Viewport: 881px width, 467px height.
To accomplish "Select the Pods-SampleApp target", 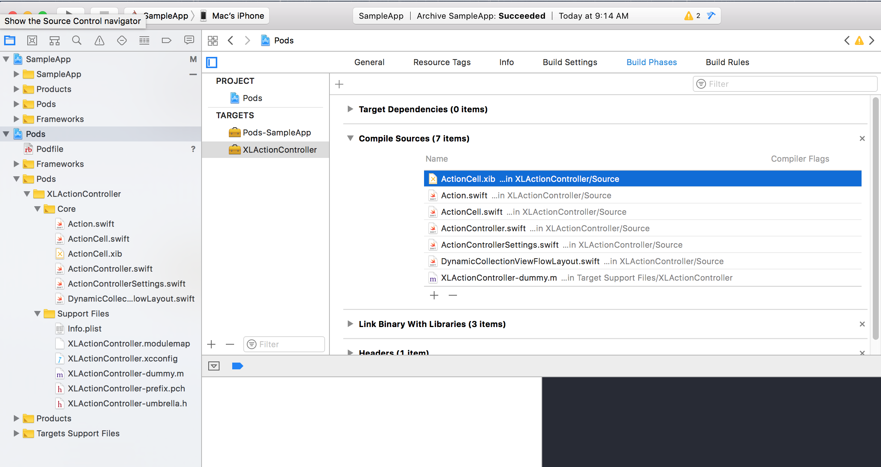I will [276, 132].
